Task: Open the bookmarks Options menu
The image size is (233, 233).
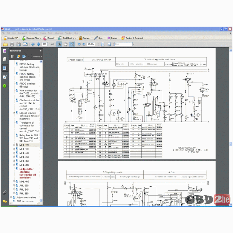Action: click(37, 56)
